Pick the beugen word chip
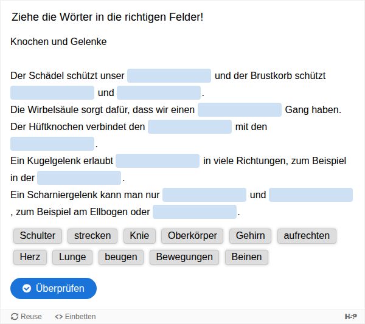 coord(121,257)
